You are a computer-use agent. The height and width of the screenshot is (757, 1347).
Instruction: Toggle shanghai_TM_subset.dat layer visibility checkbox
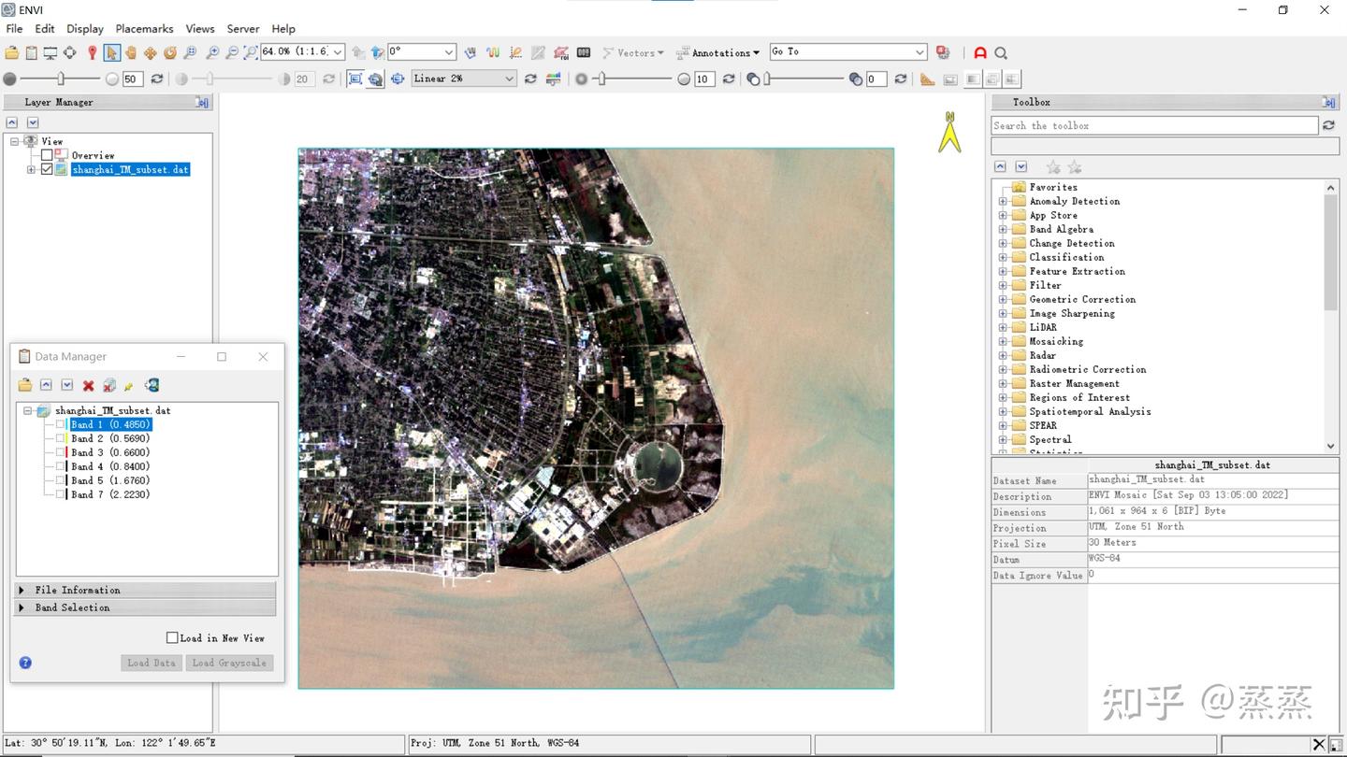click(x=47, y=170)
